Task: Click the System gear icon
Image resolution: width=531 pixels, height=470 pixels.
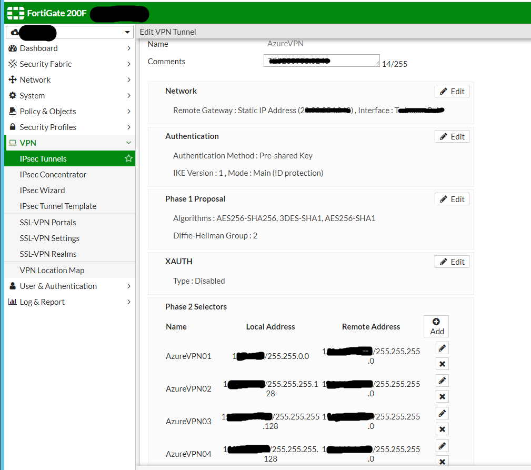Action: 13,95
